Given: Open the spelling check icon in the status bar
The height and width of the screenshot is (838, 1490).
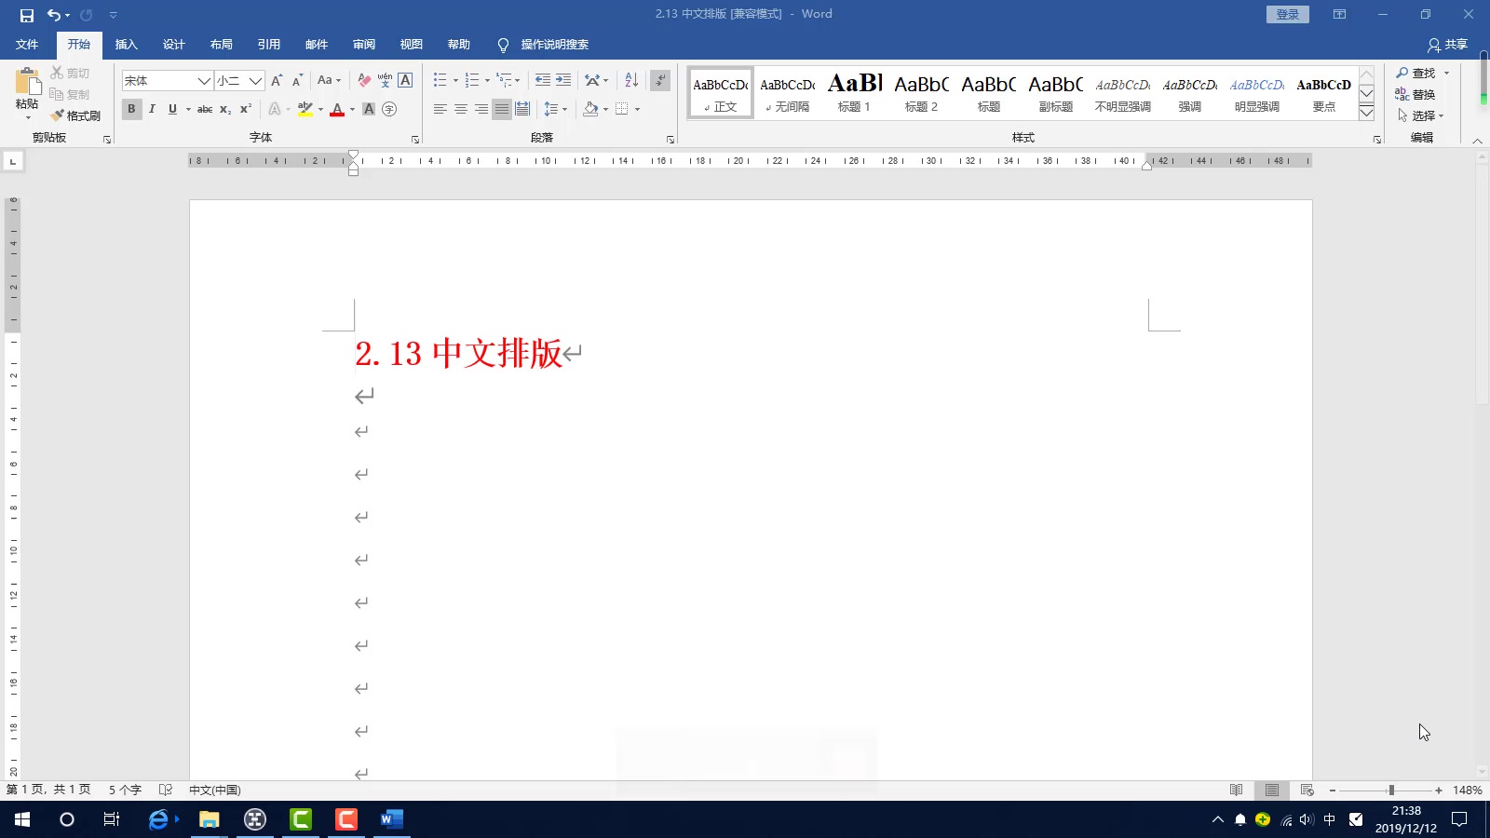Looking at the screenshot, I should pos(166,790).
